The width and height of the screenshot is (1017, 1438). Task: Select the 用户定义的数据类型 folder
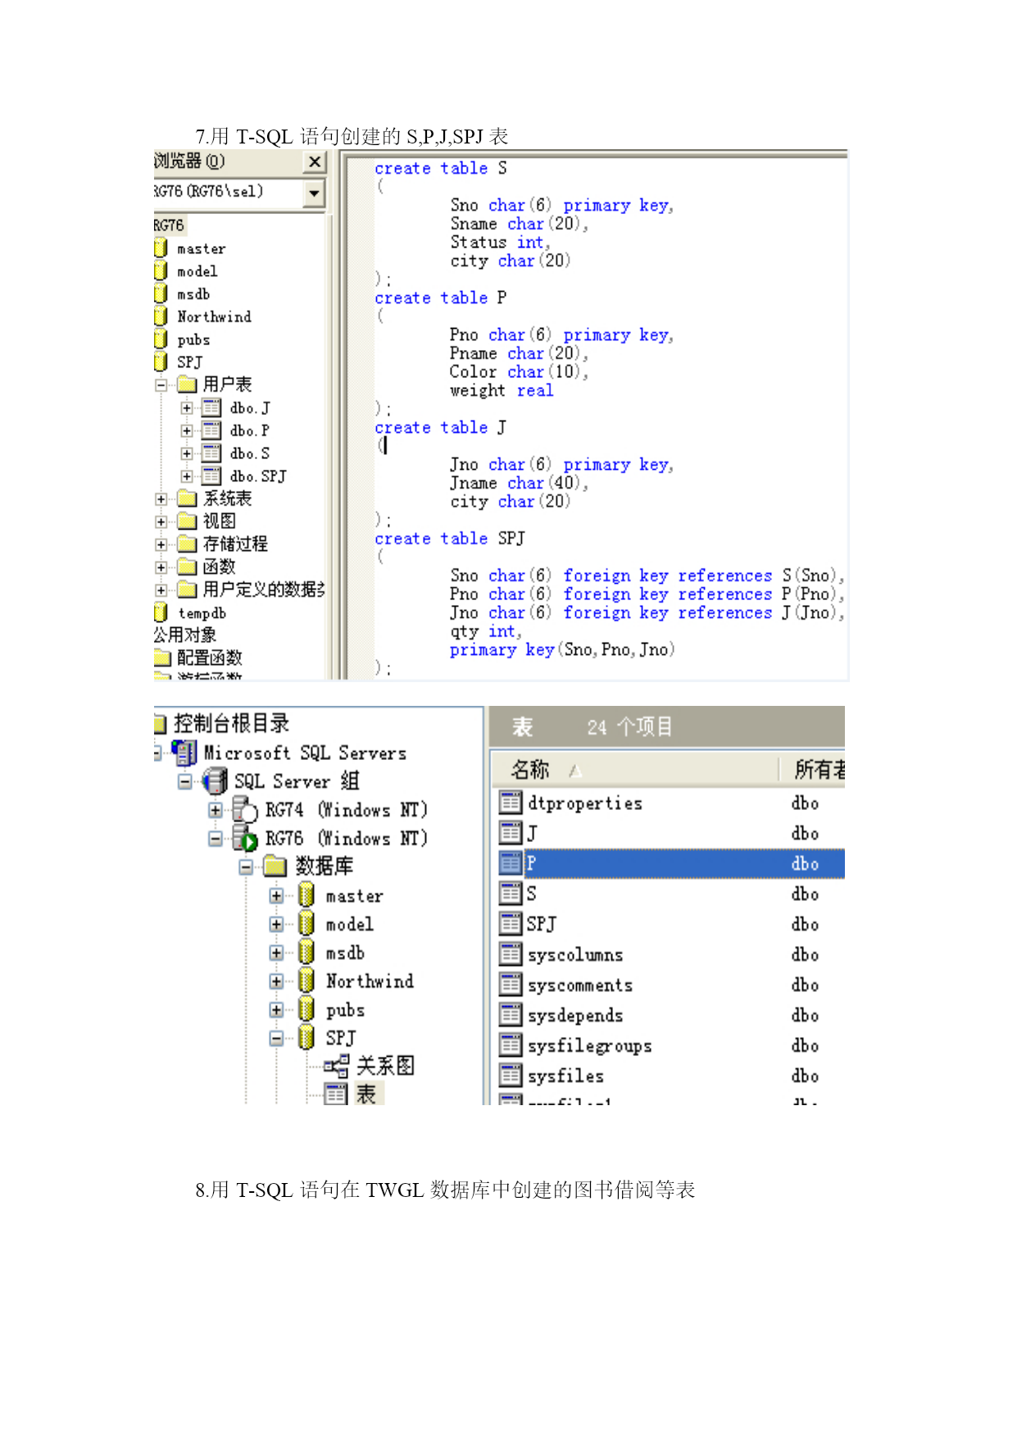point(264,589)
